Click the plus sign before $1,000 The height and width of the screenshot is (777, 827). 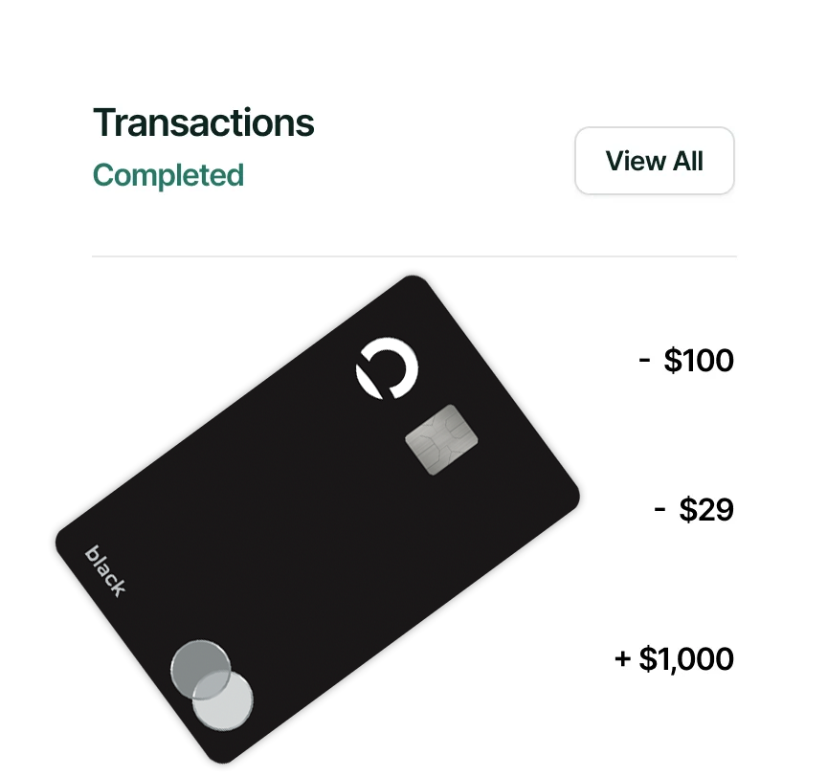(623, 659)
